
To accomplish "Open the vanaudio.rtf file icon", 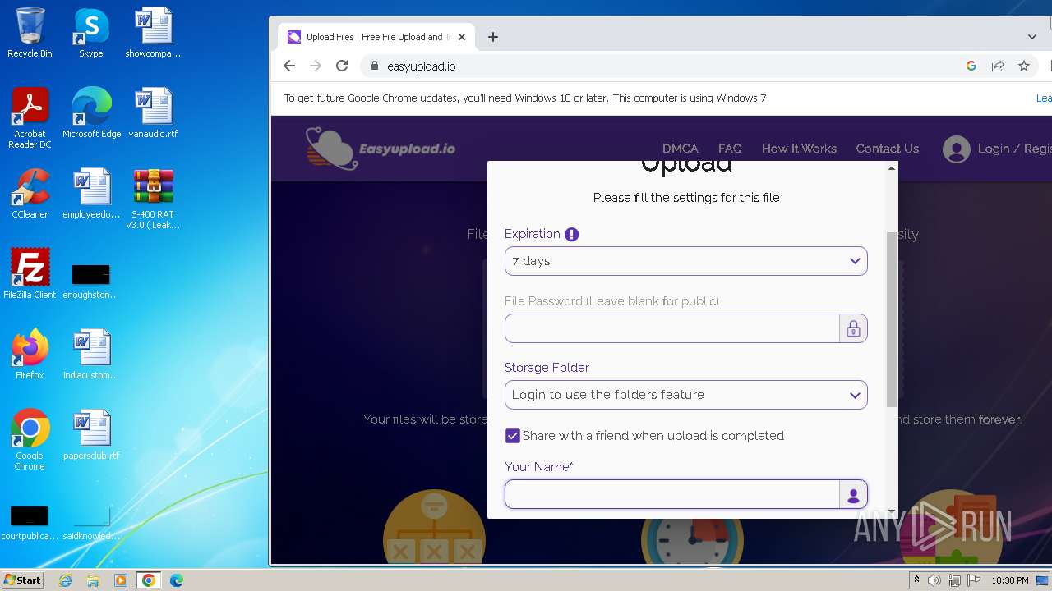I will [153, 112].
